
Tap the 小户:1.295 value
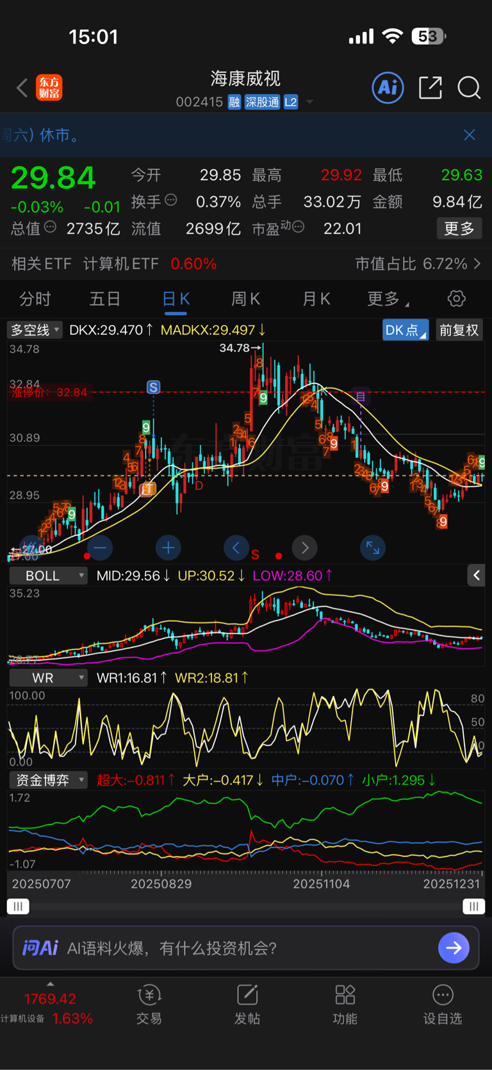(398, 780)
